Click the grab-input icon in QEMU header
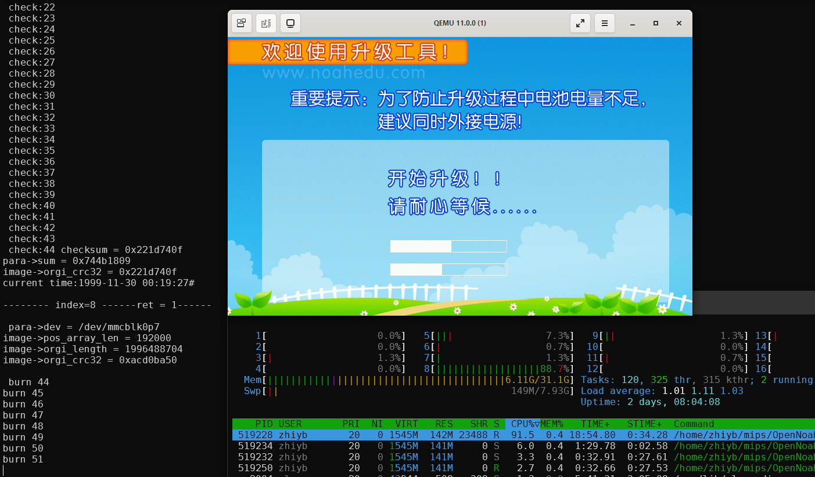815x477 pixels. pyautogui.click(x=266, y=23)
